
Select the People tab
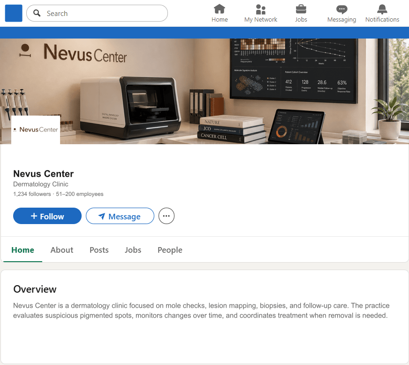170,250
